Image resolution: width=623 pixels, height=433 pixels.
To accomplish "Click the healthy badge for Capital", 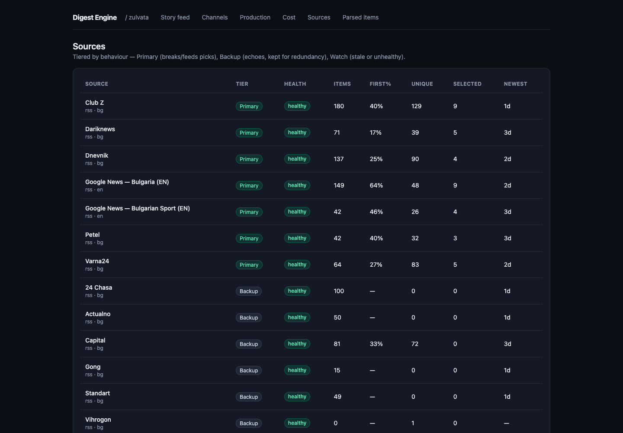I will point(297,344).
